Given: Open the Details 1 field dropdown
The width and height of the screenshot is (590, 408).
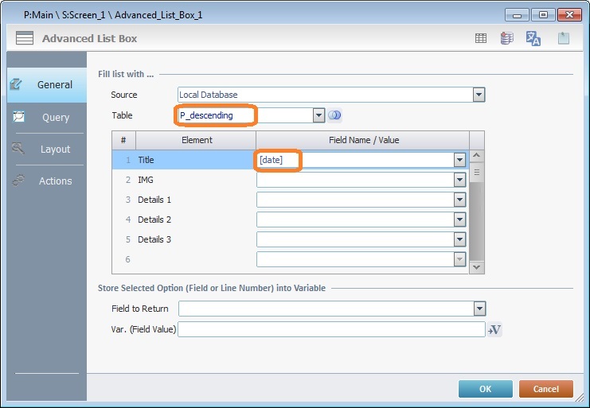Looking at the screenshot, I should 459,200.
